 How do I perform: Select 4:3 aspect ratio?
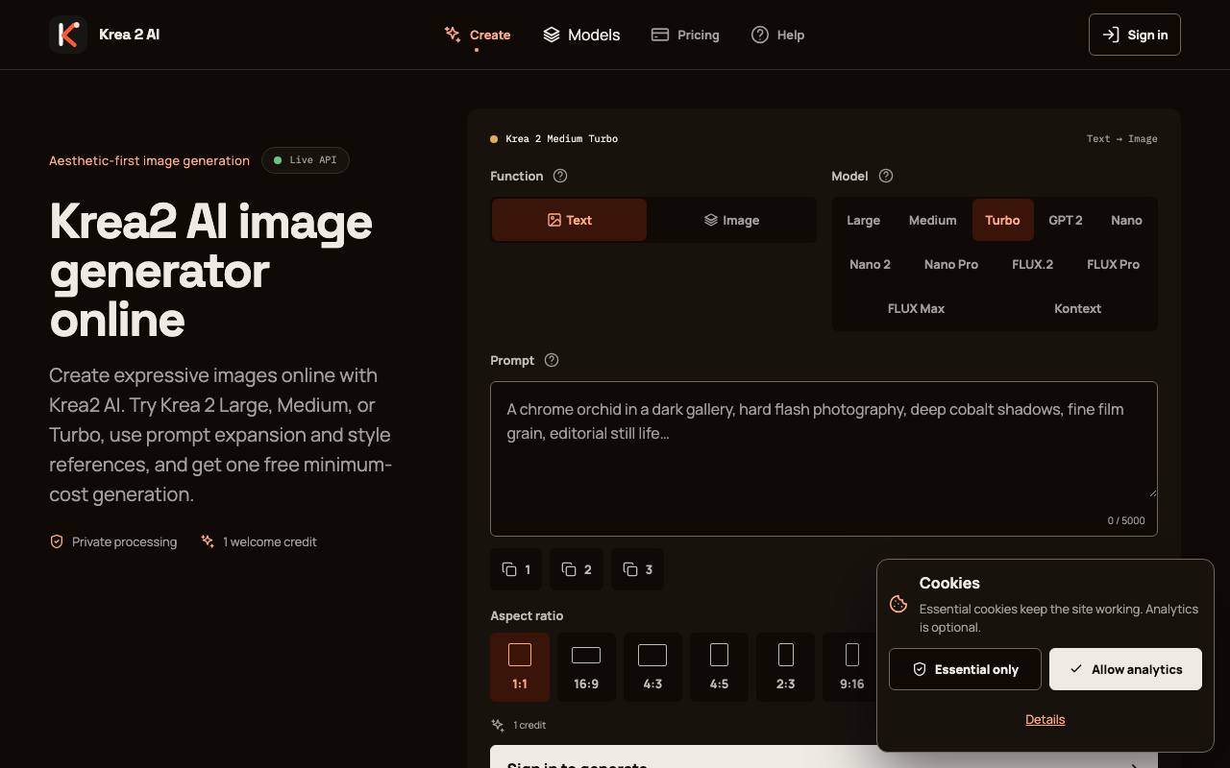pyautogui.click(x=652, y=667)
